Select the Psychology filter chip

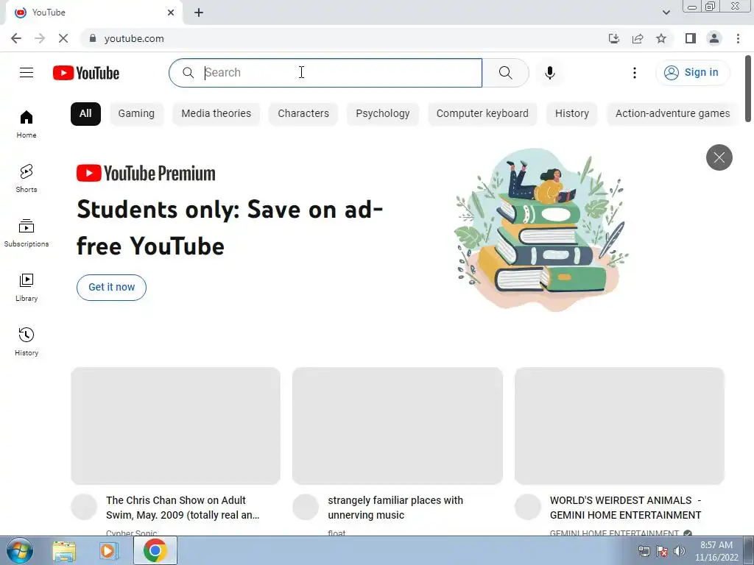click(x=383, y=114)
